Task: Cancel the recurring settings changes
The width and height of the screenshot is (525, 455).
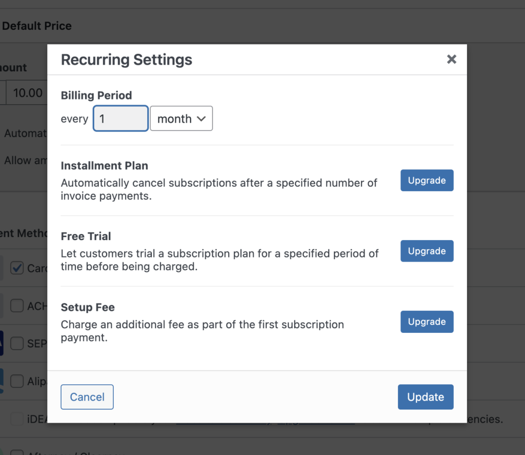Action: (x=87, y=397)
